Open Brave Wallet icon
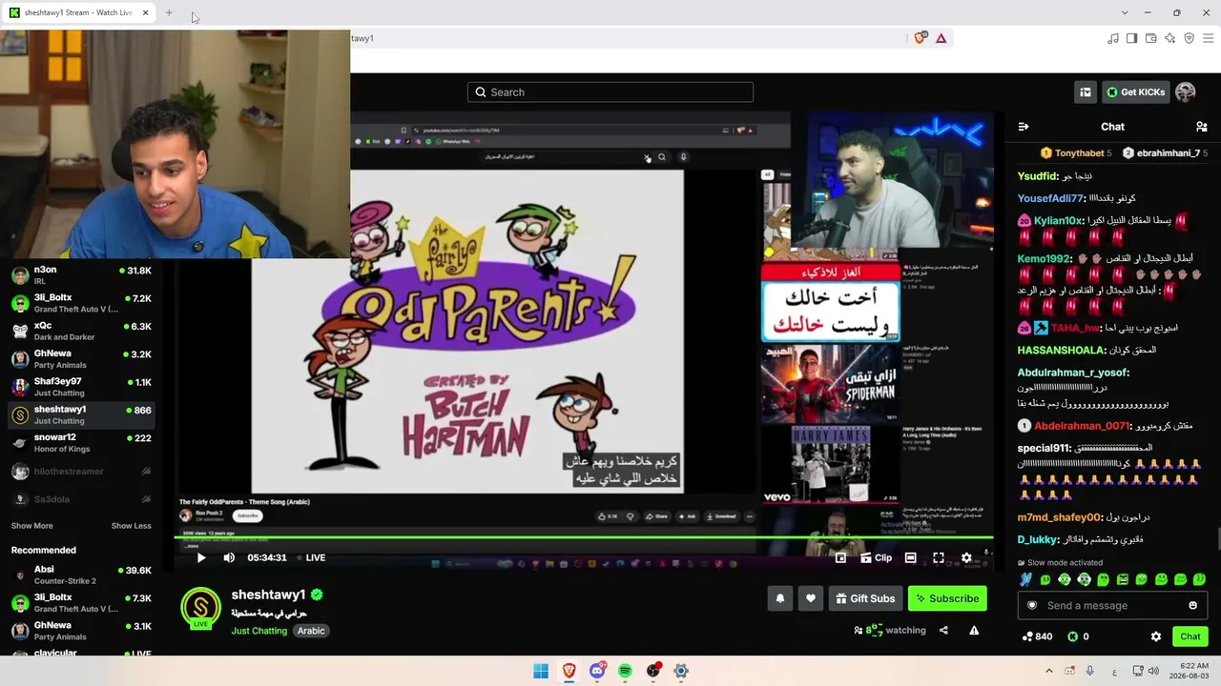The image size is (1221, 686). (1150, 38)
